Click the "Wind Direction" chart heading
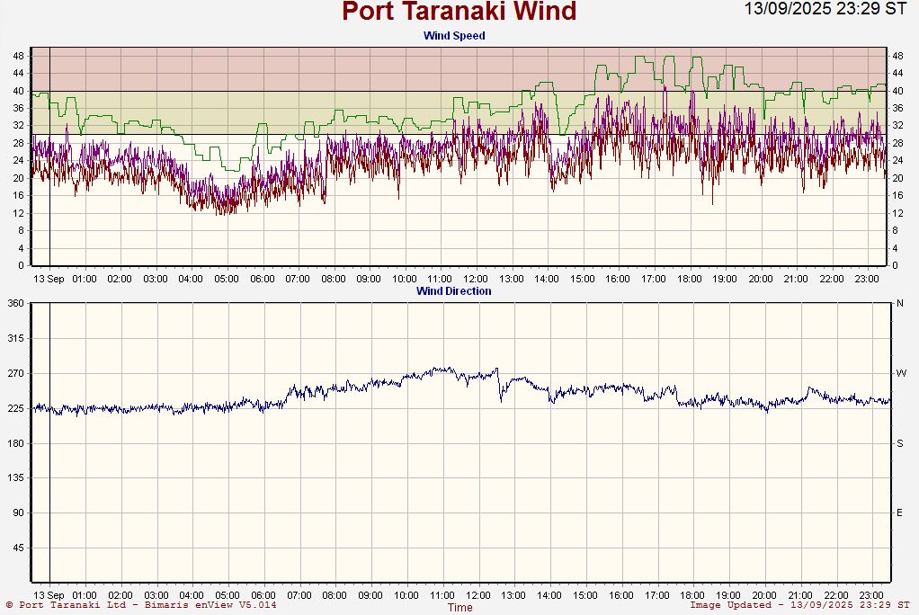 453,290
